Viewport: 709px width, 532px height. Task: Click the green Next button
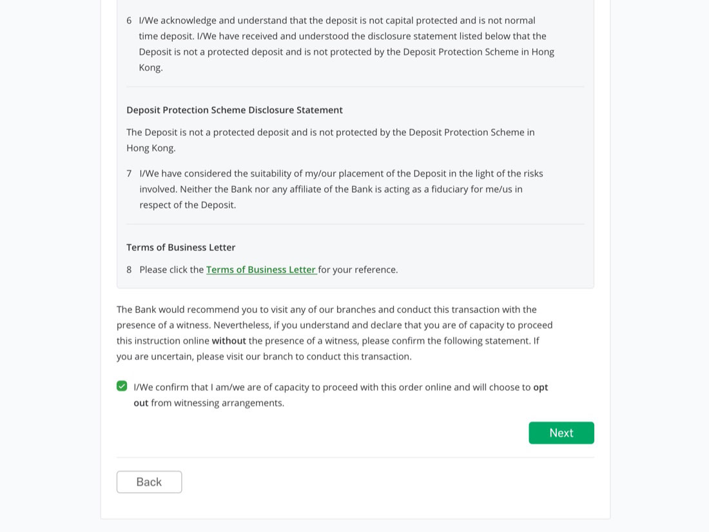[x=561, y=433]
